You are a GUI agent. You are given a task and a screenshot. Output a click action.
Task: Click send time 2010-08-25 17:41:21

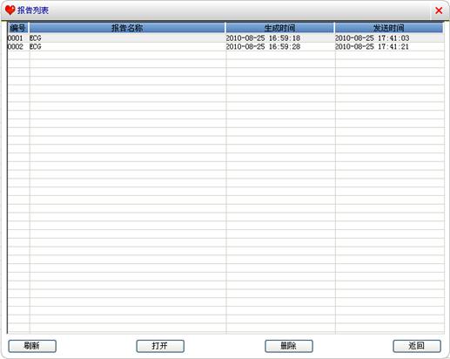pos(373,46)
